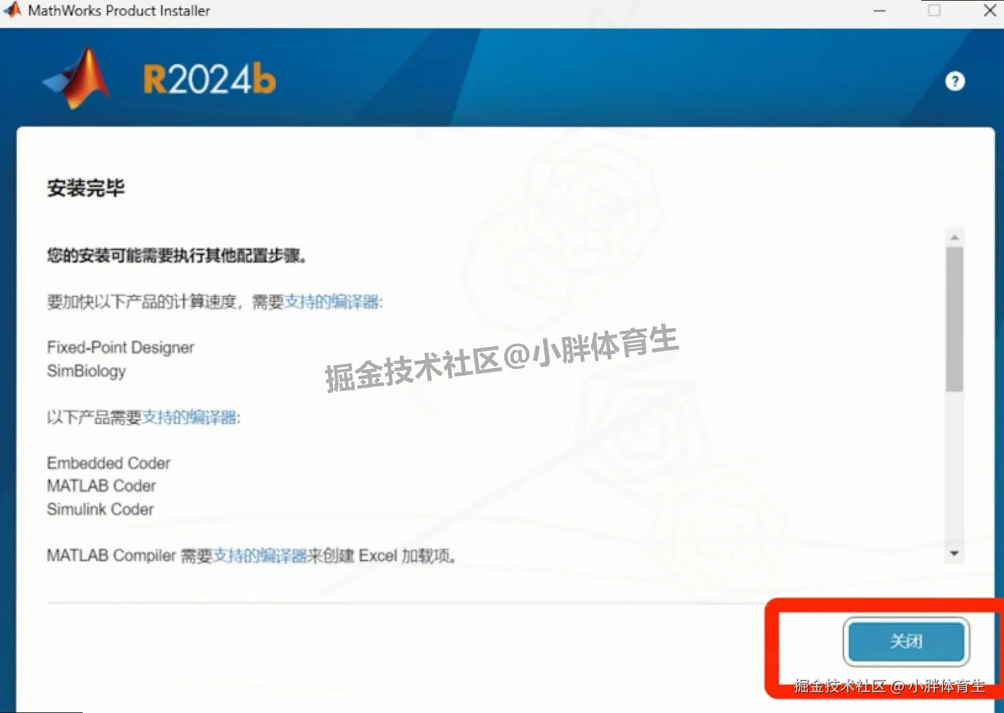
Task: Open the second 支持的编译器 link
Action: click(x=191, y=418)
